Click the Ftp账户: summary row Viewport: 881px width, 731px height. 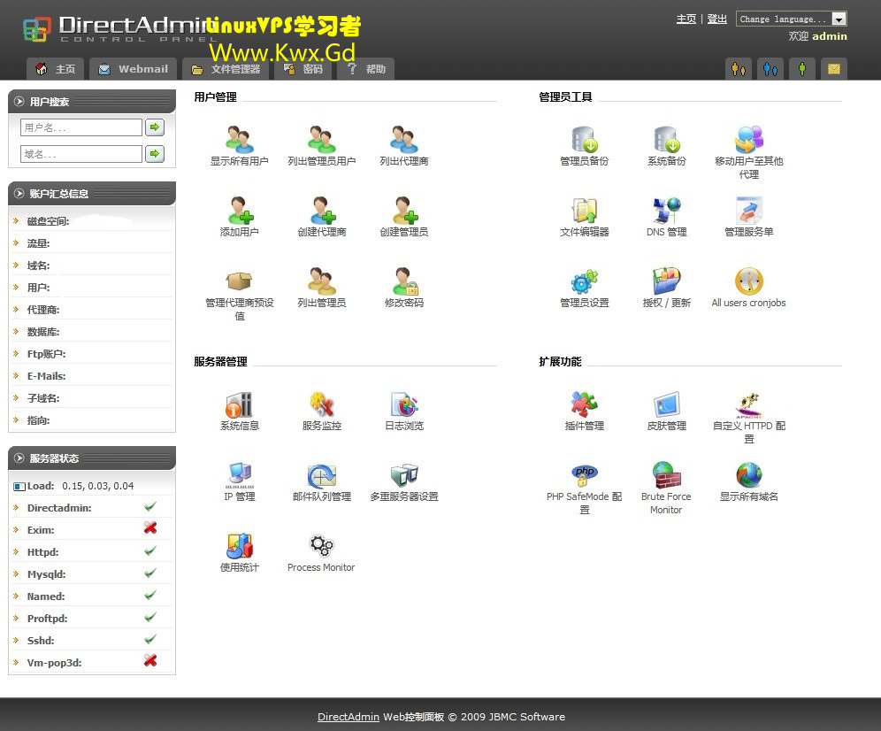click(x=92, y=354)
